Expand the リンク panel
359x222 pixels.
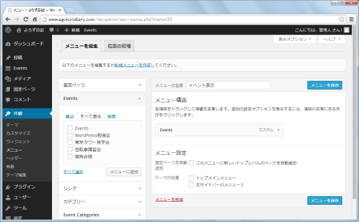pos(102,189)
